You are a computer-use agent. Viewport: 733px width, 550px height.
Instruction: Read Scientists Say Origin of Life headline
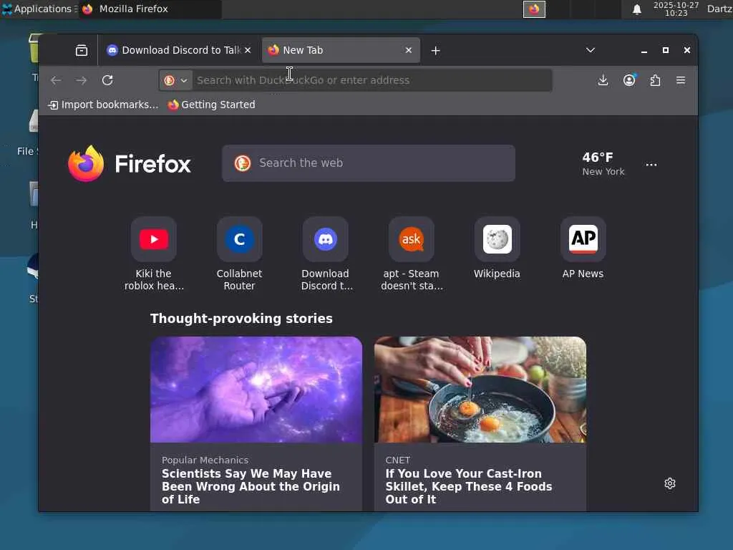pos(251,486)
